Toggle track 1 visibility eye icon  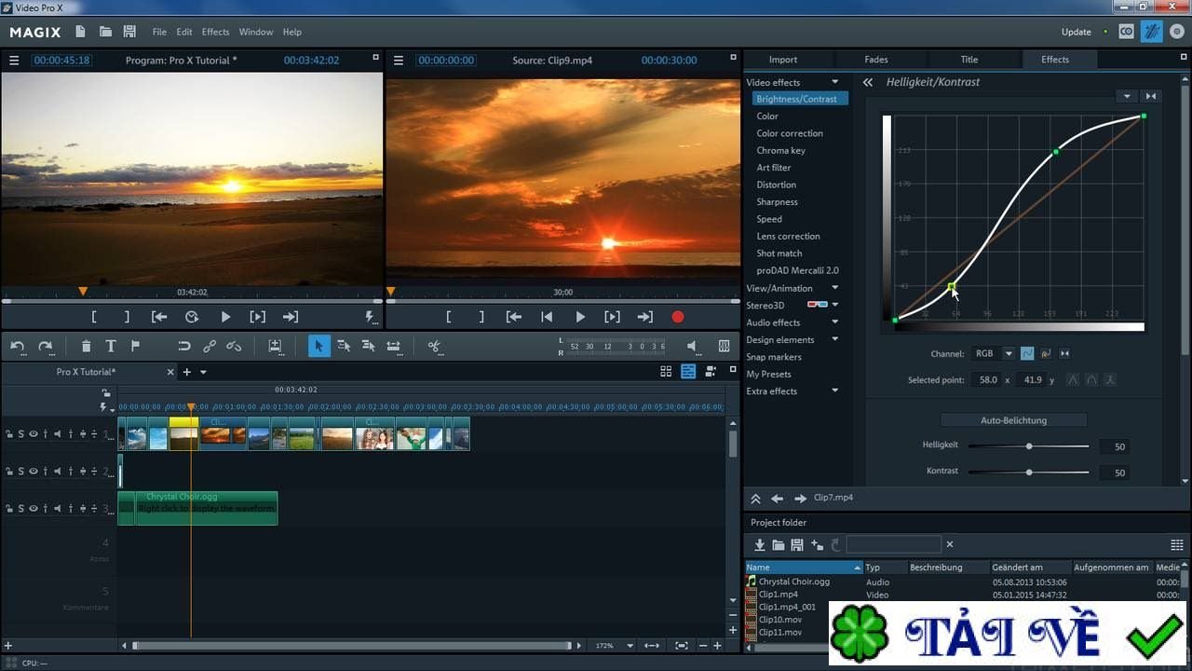[x=33, y=433]
